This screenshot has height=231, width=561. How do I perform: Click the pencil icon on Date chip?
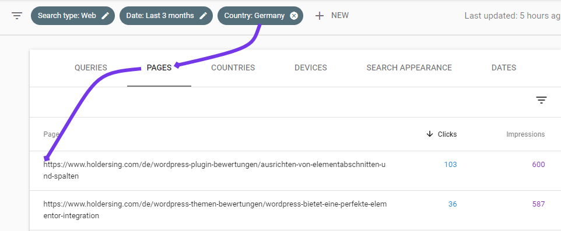pos(203,16)
